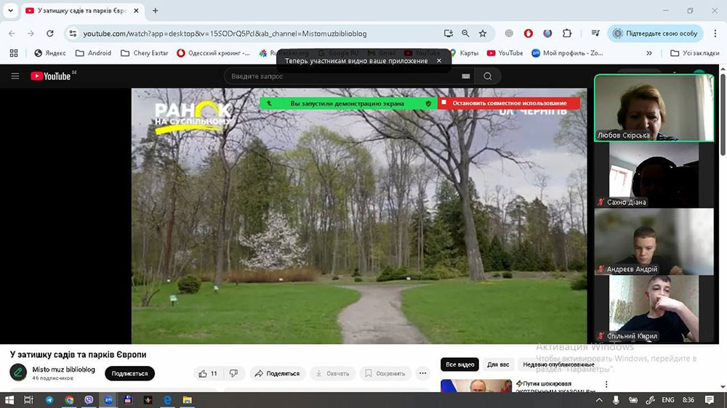
Task: Open the Chrome apps grid shortcut
Action: point(14,53)
